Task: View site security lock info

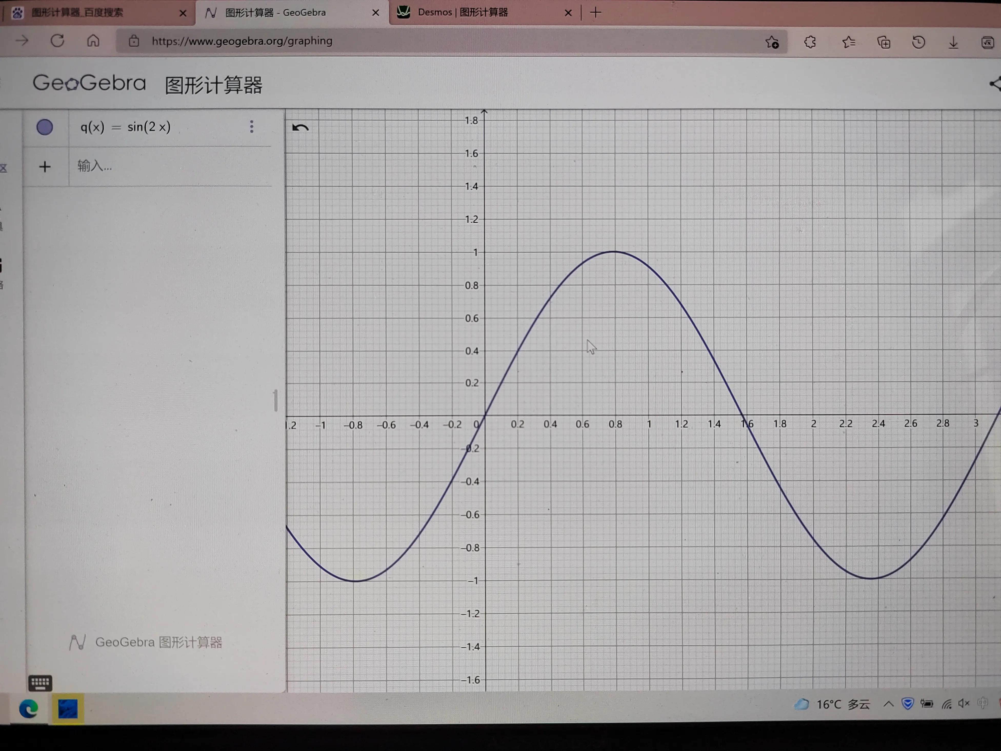Action: click(134, 41)
